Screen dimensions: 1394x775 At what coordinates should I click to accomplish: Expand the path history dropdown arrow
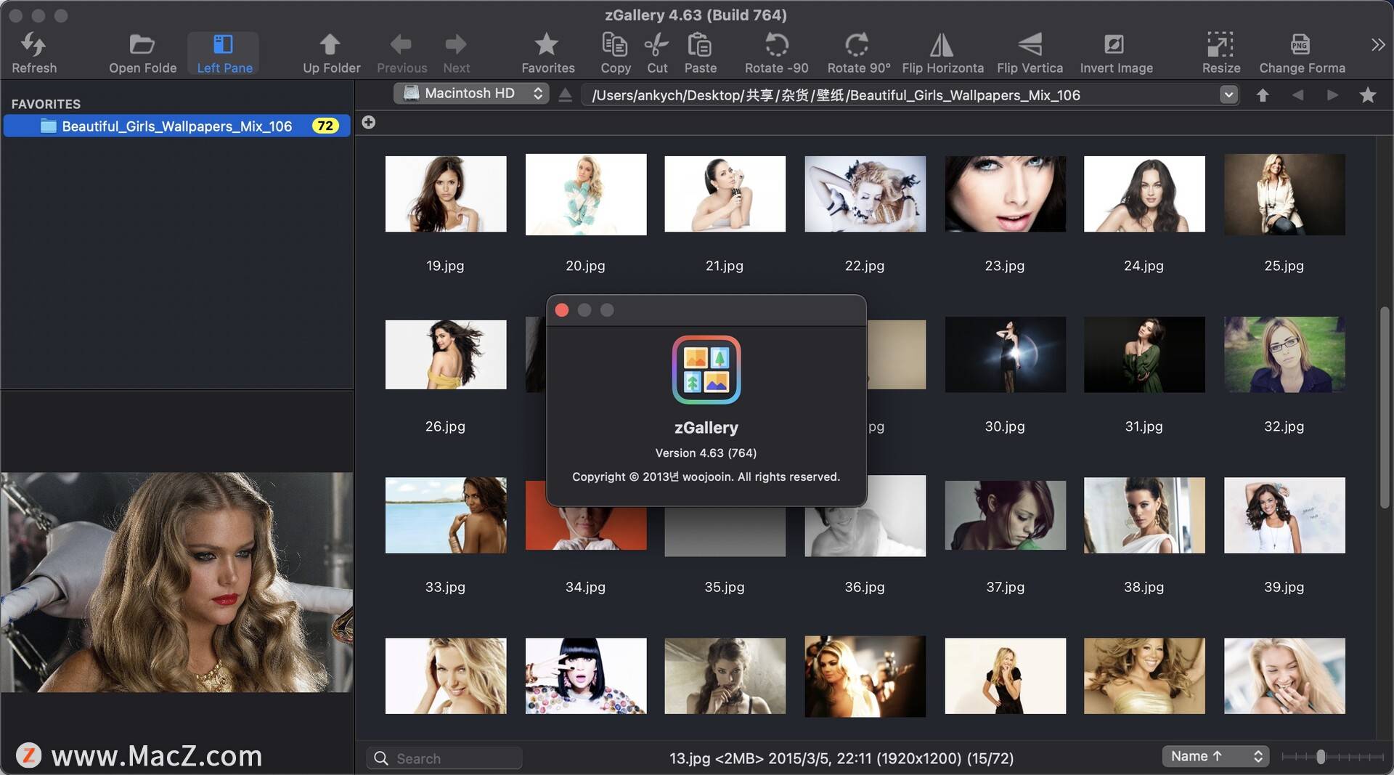coord(1228,95)
